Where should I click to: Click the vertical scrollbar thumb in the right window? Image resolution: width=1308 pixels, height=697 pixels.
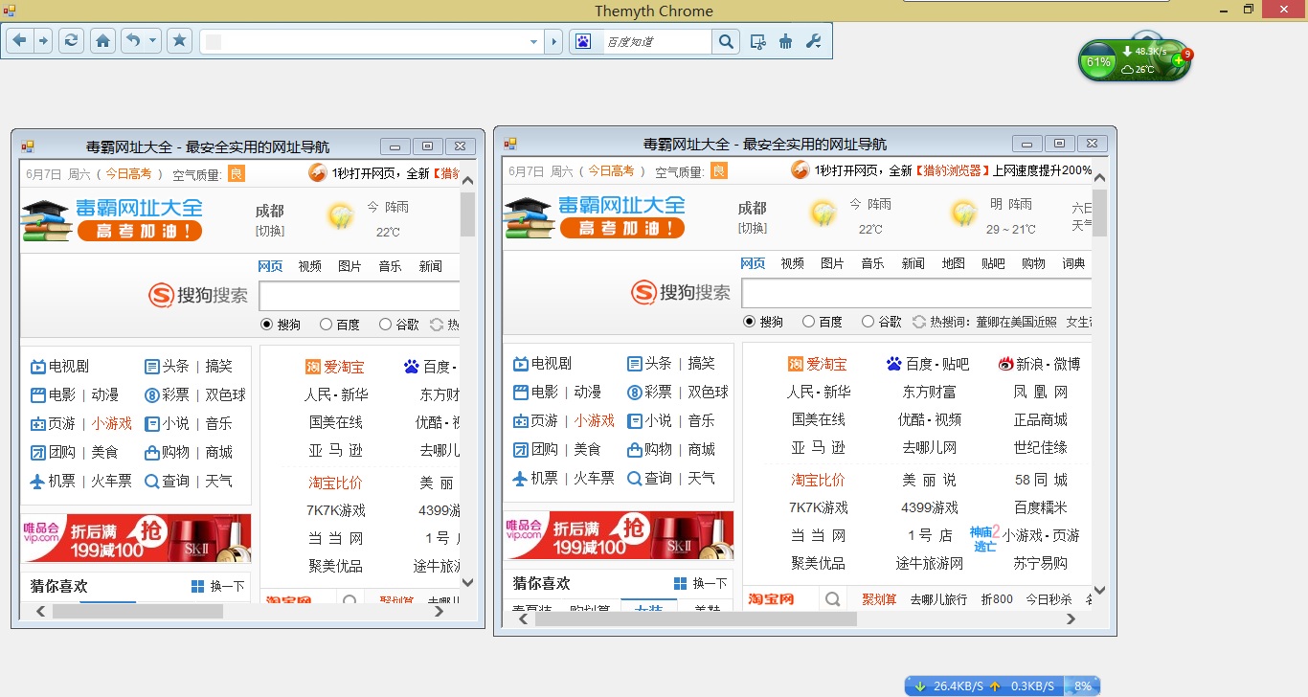click(1099, 213)
